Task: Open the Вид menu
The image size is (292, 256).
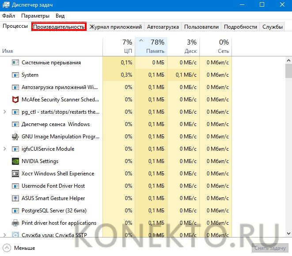Action: pos(60,16)
